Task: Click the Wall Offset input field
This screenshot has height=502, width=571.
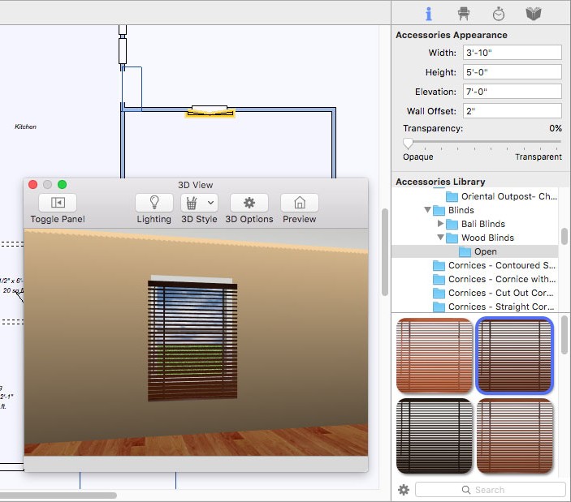Action: click(x=512, y=110)
